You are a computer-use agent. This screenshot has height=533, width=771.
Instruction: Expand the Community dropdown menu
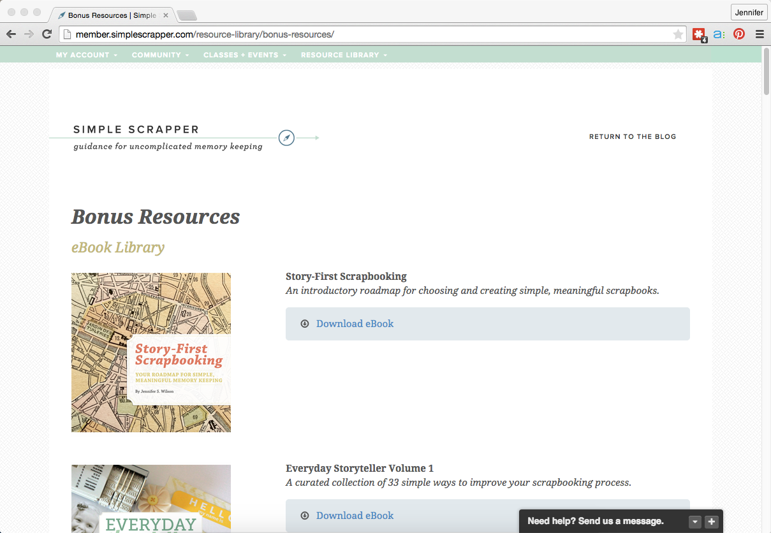click(x=160, y=55)
